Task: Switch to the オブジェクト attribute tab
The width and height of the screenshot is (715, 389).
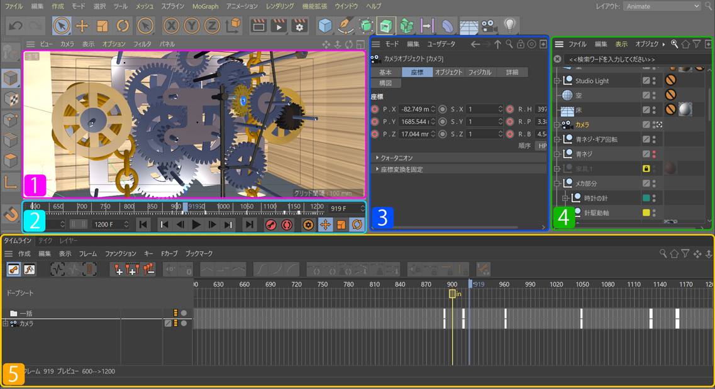Action: (x=448, y=72)
